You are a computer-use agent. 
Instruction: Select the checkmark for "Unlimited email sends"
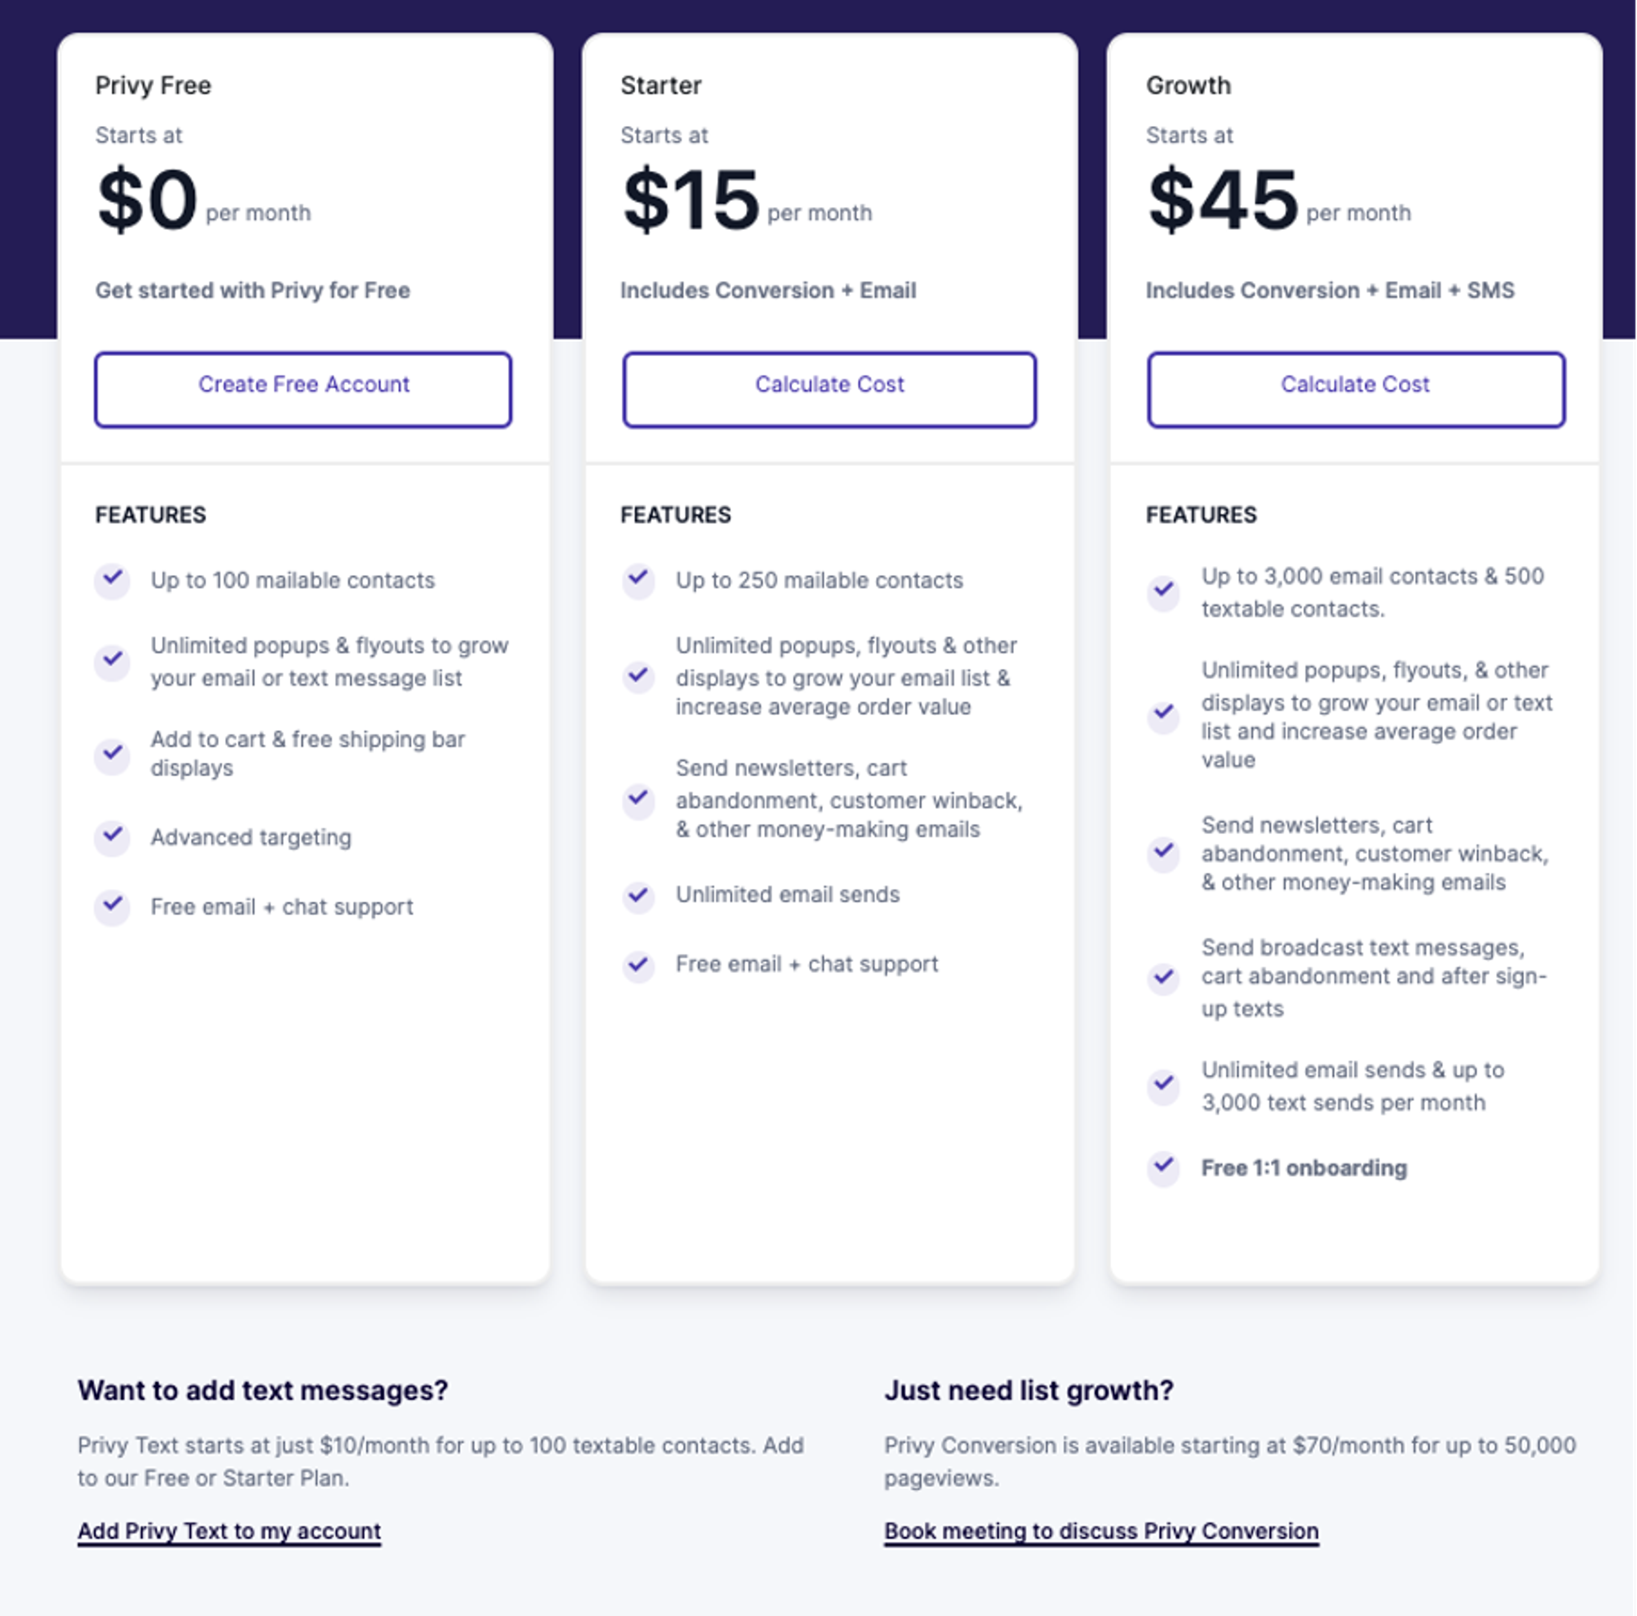point(638,896)
